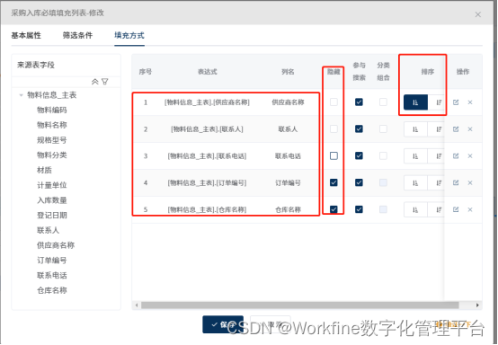Uncheck 参与搜索 for 联系电话 row
This screenshot has height=345, width=498.
359,155
